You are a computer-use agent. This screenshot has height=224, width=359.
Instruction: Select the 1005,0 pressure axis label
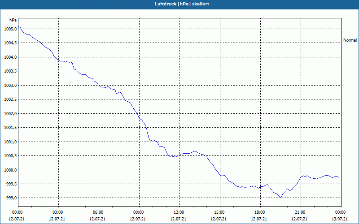pos(10,29)
